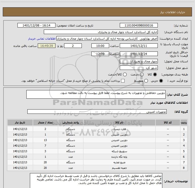Select the سوییچ شبکه item name cell
The height and width of the screenshot is (188, 195).
click(119, 151)
